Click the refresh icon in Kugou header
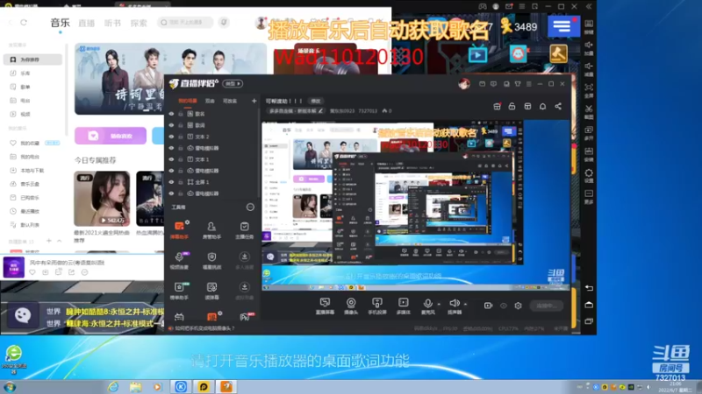This screenshot has height=394, width=702. (24, 23)
